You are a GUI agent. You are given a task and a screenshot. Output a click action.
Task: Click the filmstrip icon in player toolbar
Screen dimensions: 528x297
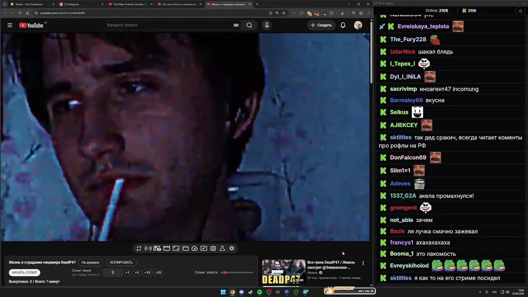click(185, 248)
